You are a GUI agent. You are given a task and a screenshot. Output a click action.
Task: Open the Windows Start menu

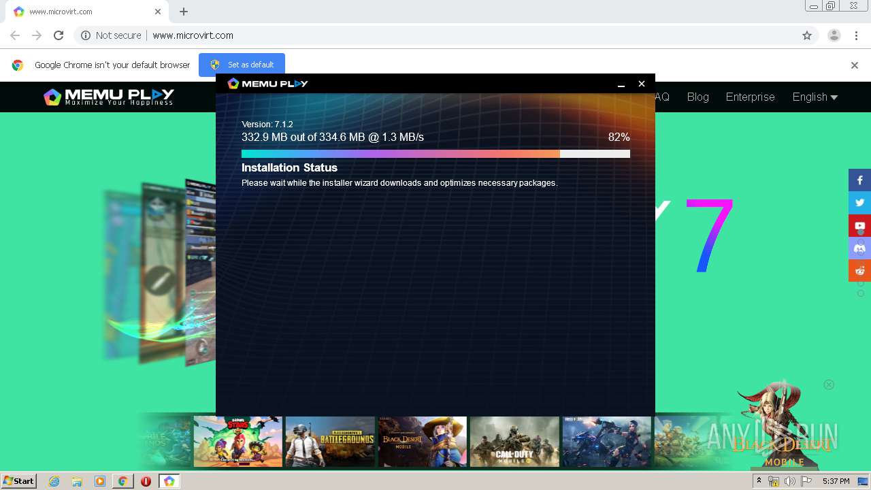(x=18, y=480)
